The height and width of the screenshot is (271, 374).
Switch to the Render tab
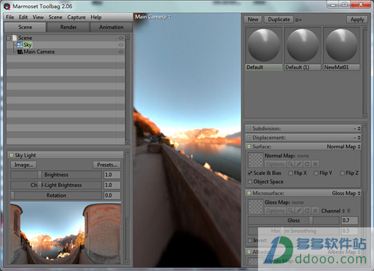click(x=68, y=27)
